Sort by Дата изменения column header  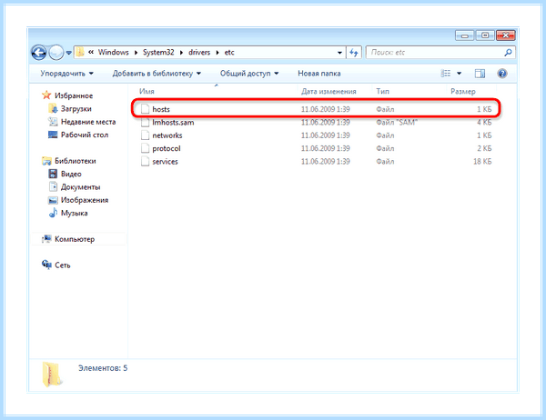(x=329, y=91)
